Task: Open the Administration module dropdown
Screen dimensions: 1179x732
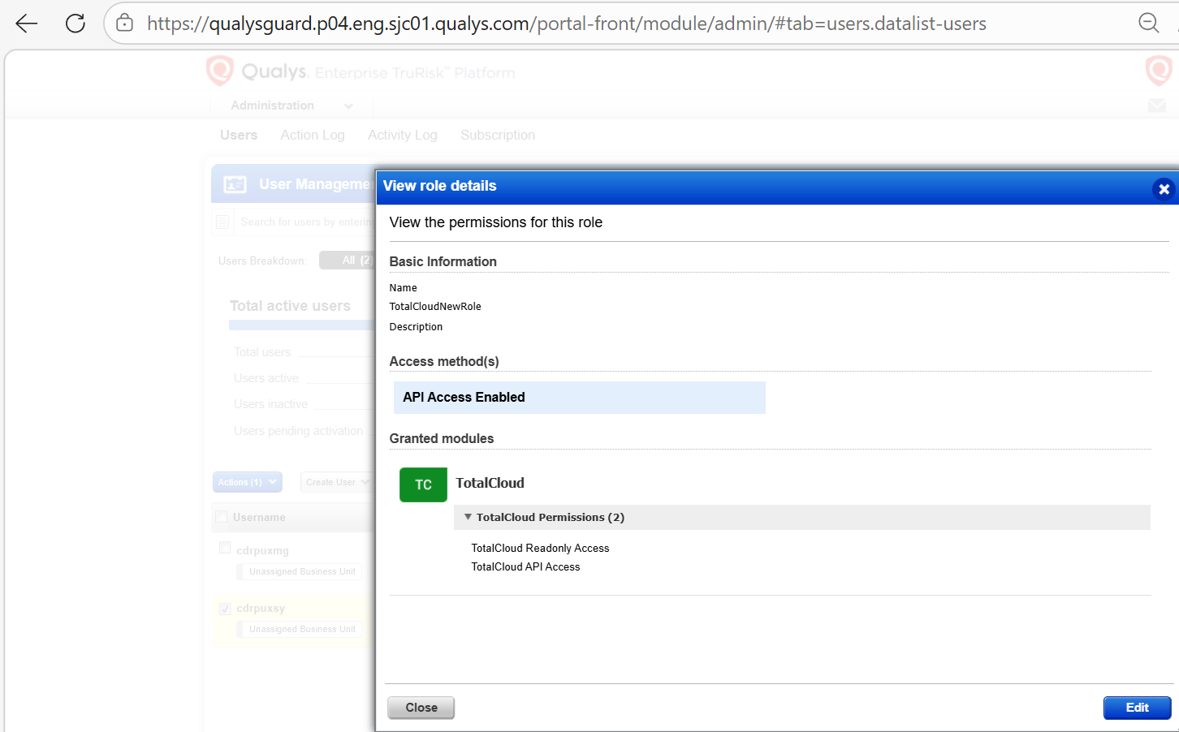Action: [292, 105]
